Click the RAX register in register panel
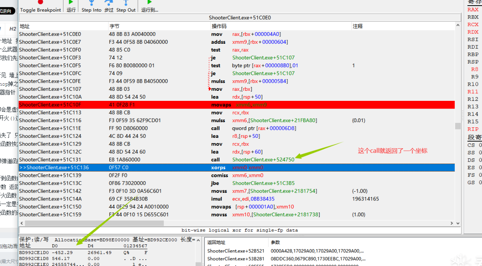This screenshot has width=482, height=266. [473, 10]
